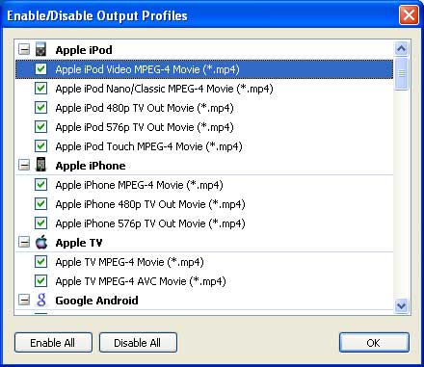Select "Apple iPhone 480p TV Out Movie (*.mp4)" text
The height and width of the screenshot is (367, 424).
pyautogui.click(x=150, y=204)
